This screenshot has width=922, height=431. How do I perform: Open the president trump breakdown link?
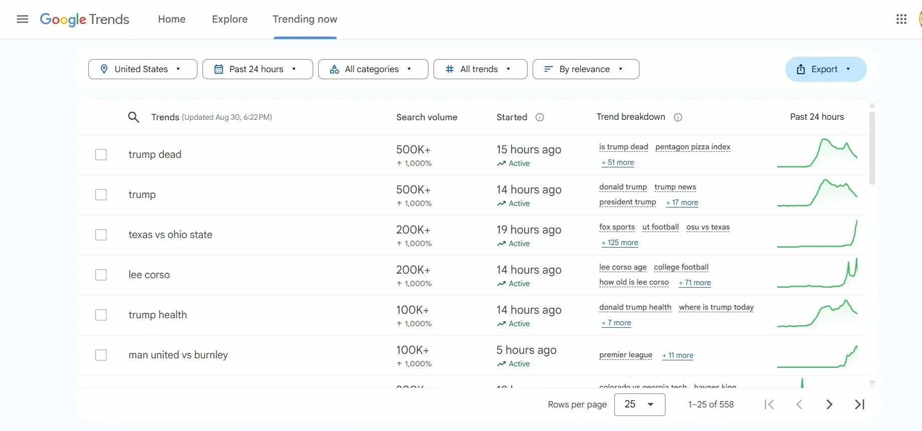tap(627, 202)
